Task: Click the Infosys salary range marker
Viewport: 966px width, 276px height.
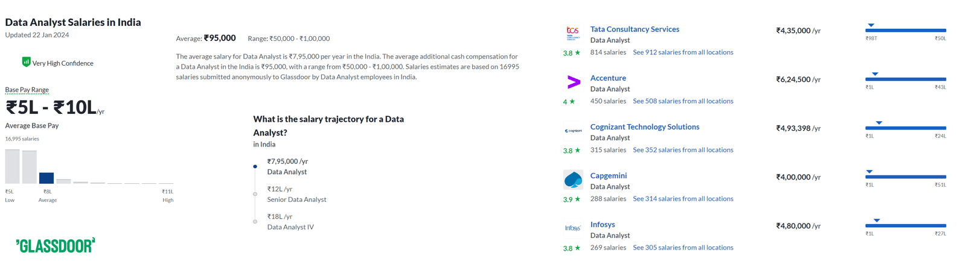Action: pos(877,221)
